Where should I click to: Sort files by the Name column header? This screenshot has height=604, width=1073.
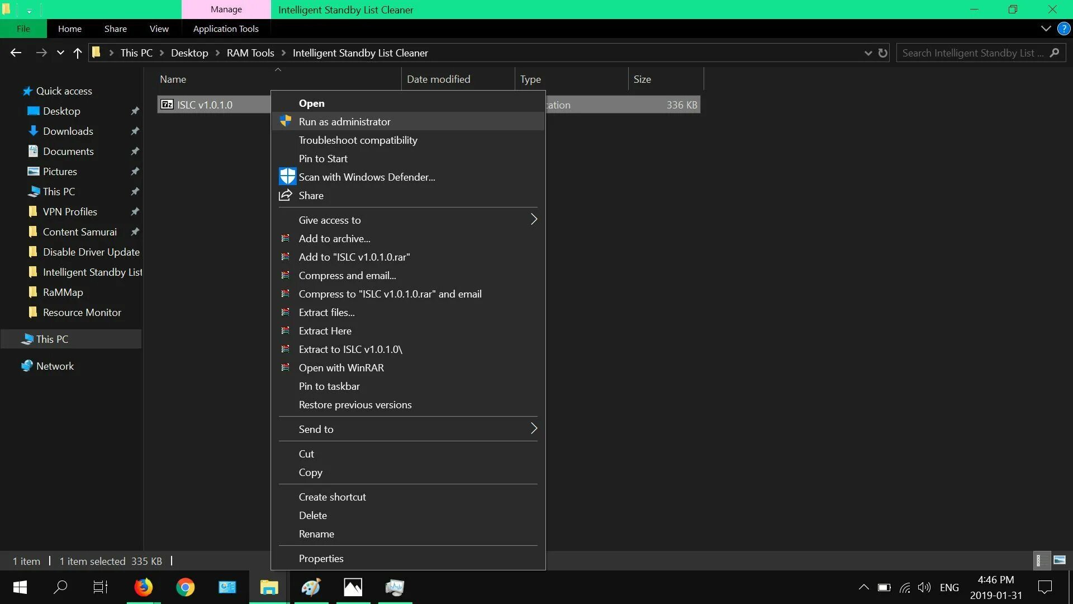tap(173, 79)
